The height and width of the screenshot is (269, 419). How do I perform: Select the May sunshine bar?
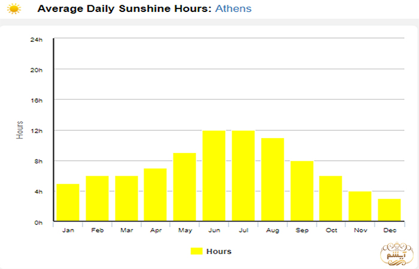184,187
